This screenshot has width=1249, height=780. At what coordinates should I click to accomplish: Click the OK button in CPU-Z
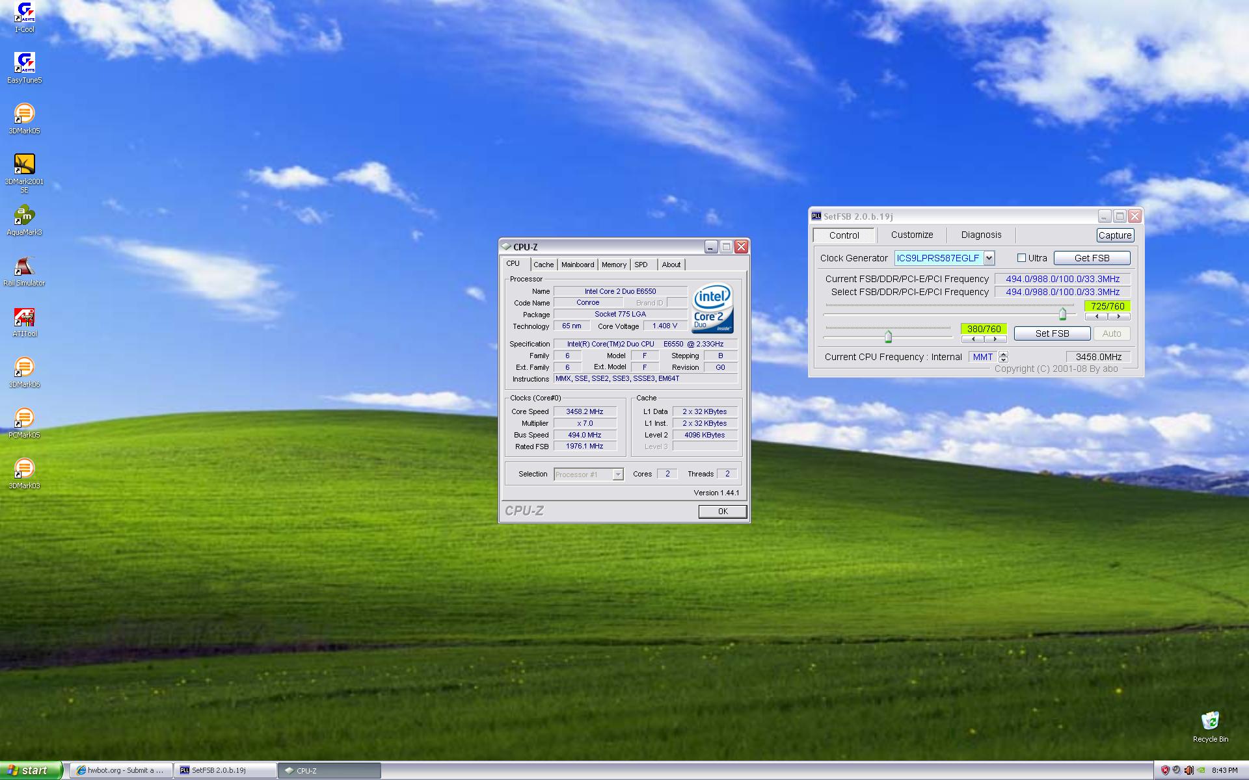click(x=722, y=512)
